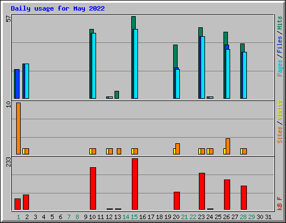The image size is (286, 223).
Task: Click the orange Sites bar for day 13
Action: pos(119,151)
